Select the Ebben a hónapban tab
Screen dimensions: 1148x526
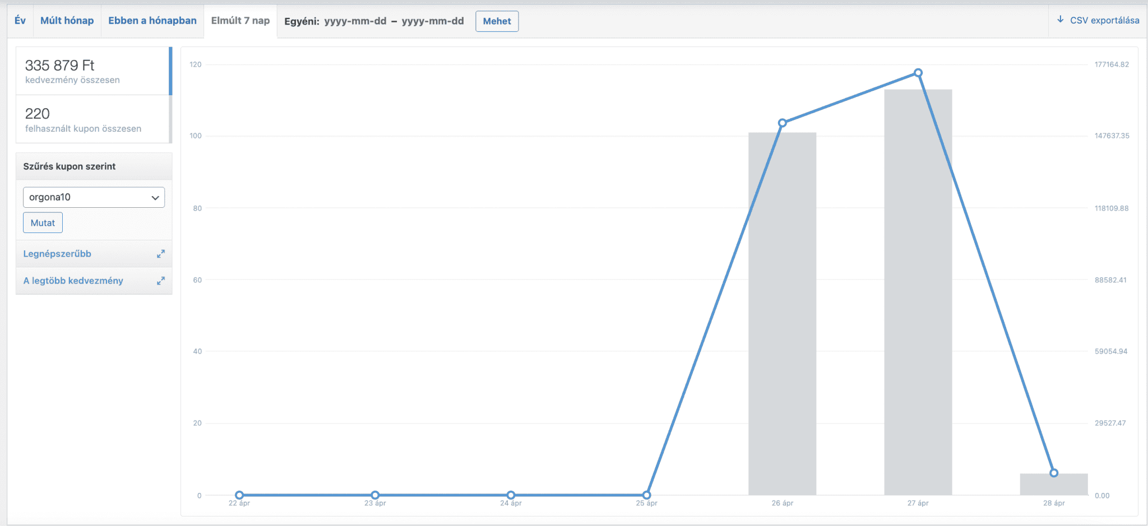point(151,20)
